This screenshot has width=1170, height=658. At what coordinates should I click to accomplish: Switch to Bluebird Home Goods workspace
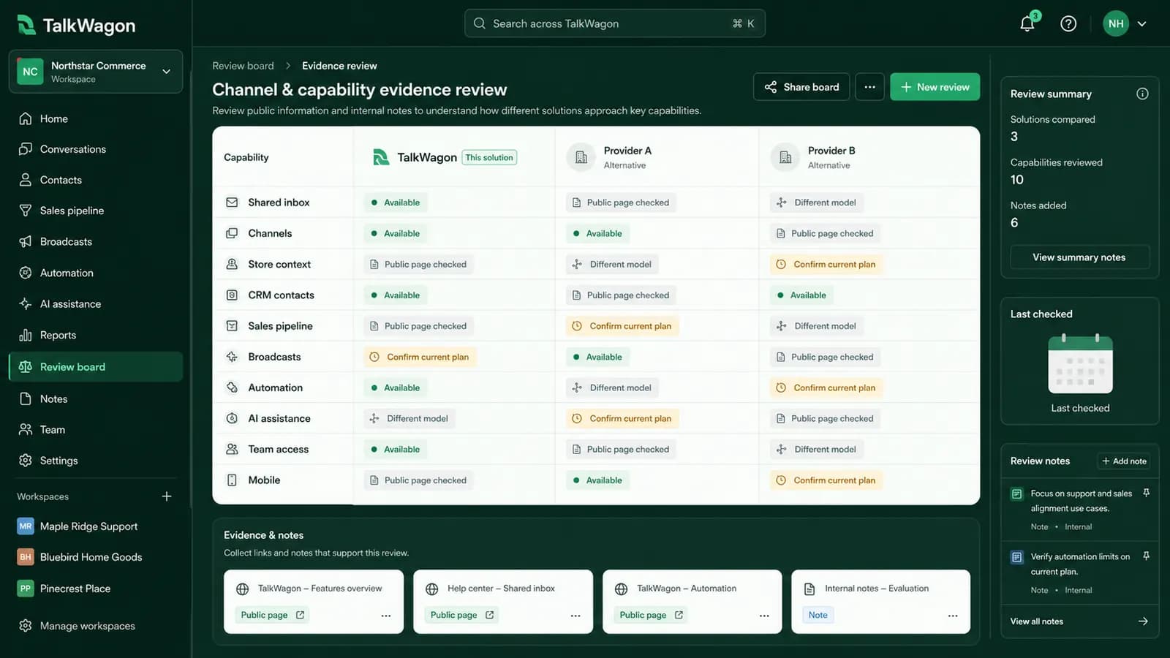point(80,557)
